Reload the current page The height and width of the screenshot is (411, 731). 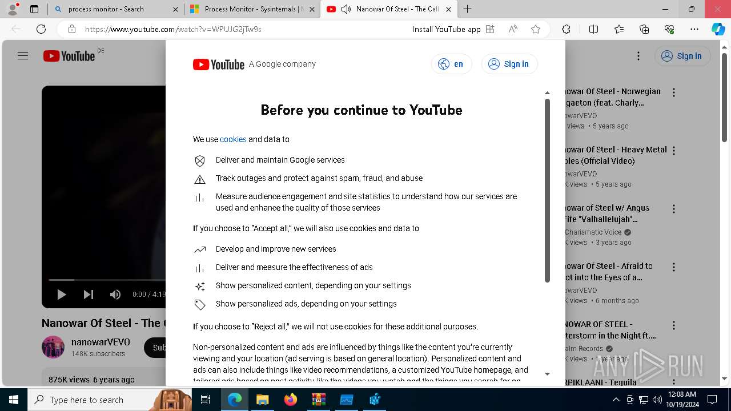(x=41, y=29)
